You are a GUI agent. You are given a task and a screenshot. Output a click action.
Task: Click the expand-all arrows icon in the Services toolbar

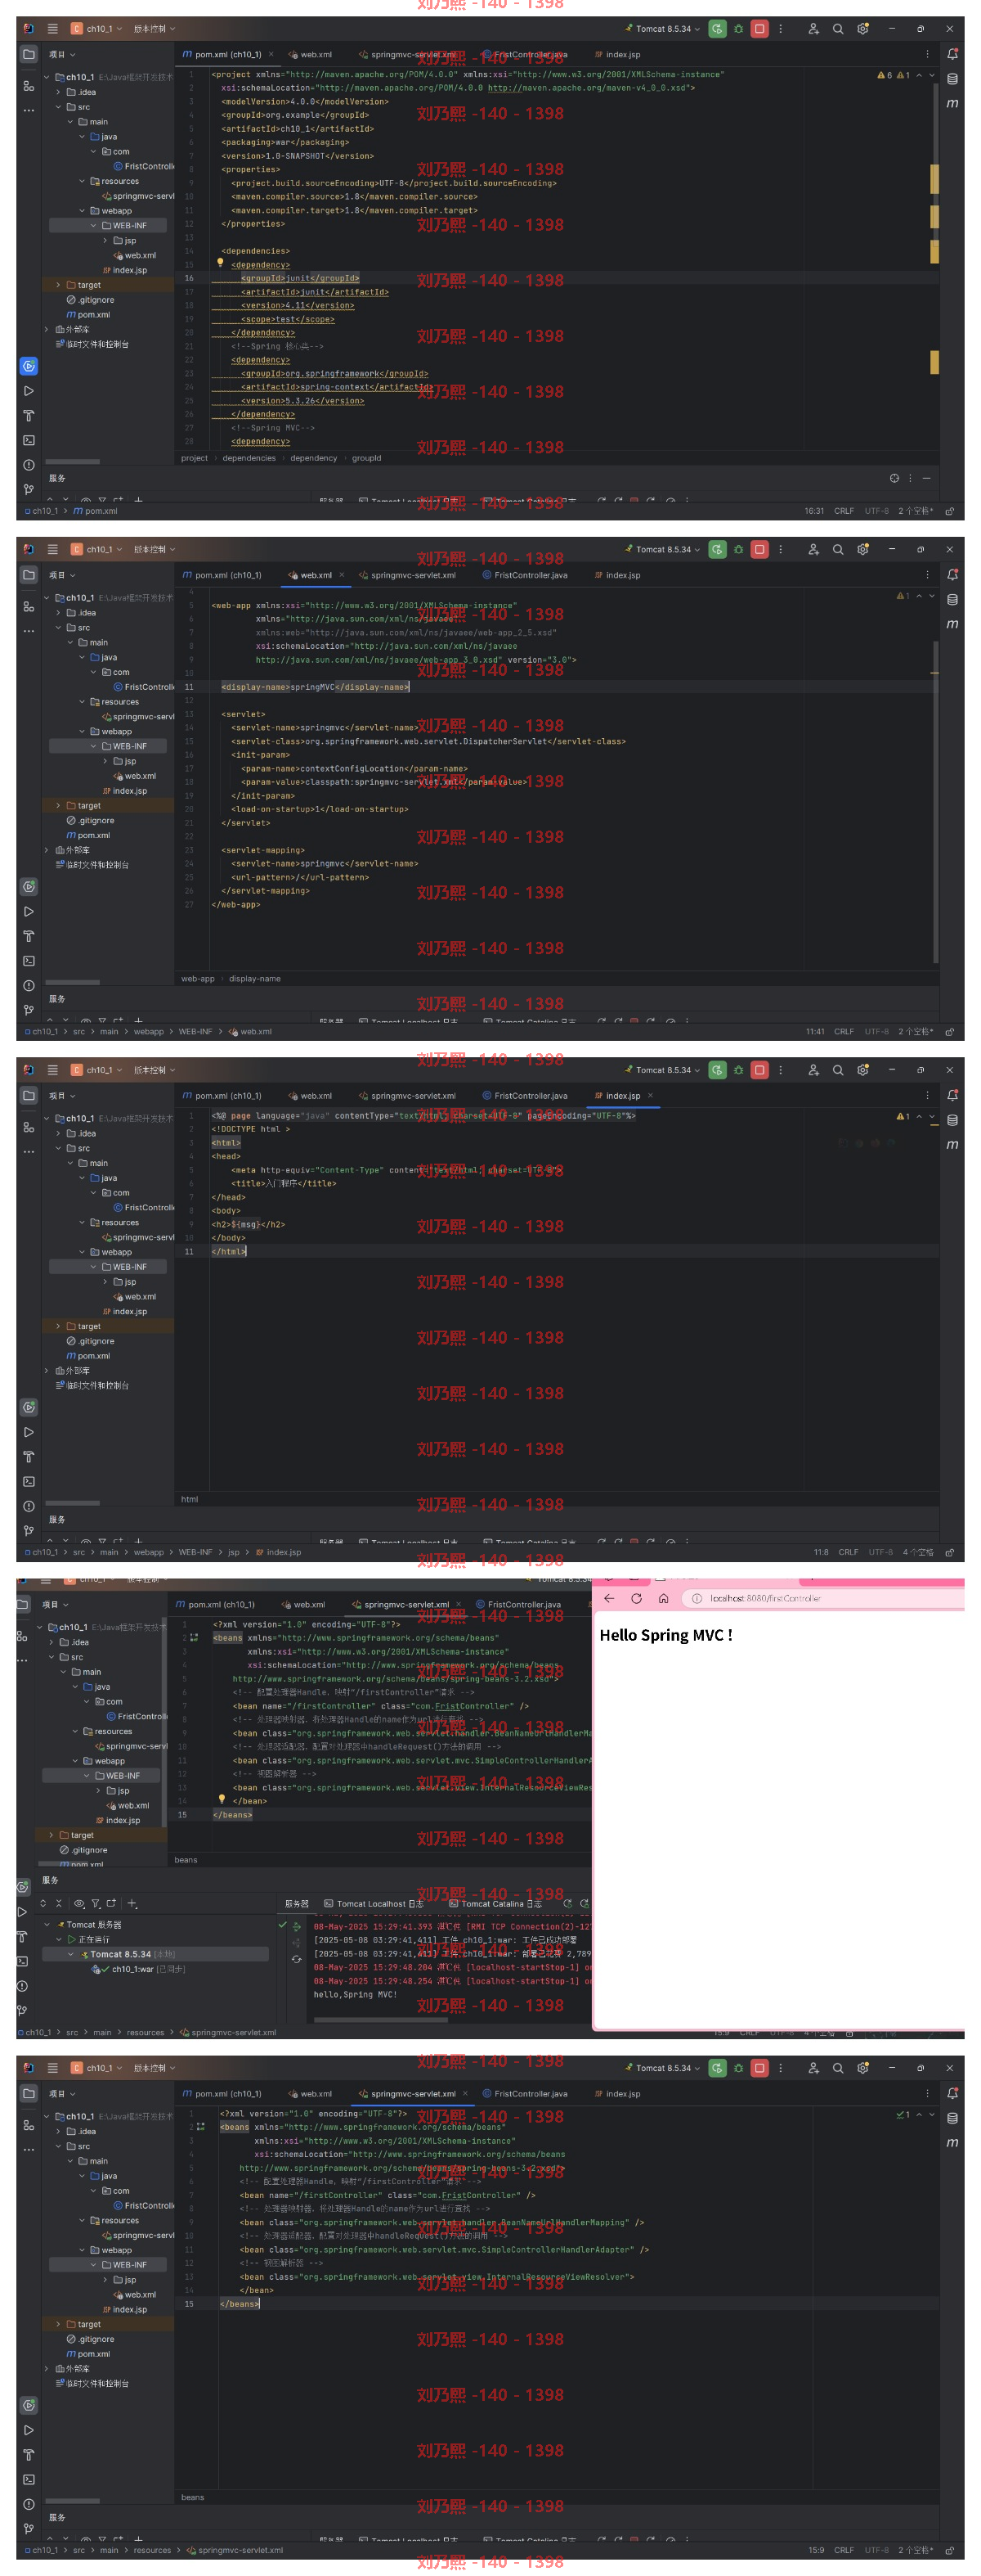pos(43,1903)
